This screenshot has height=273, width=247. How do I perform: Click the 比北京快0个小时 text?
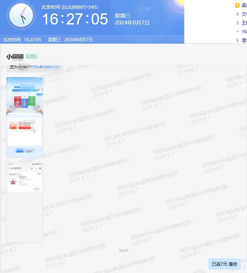click(80, 7)
